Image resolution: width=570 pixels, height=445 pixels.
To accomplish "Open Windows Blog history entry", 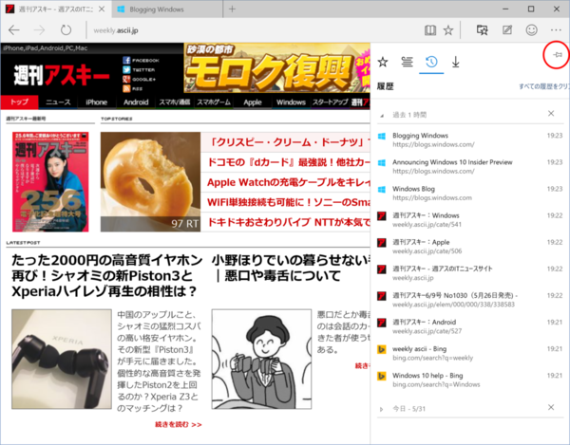I will coord(470,194).
